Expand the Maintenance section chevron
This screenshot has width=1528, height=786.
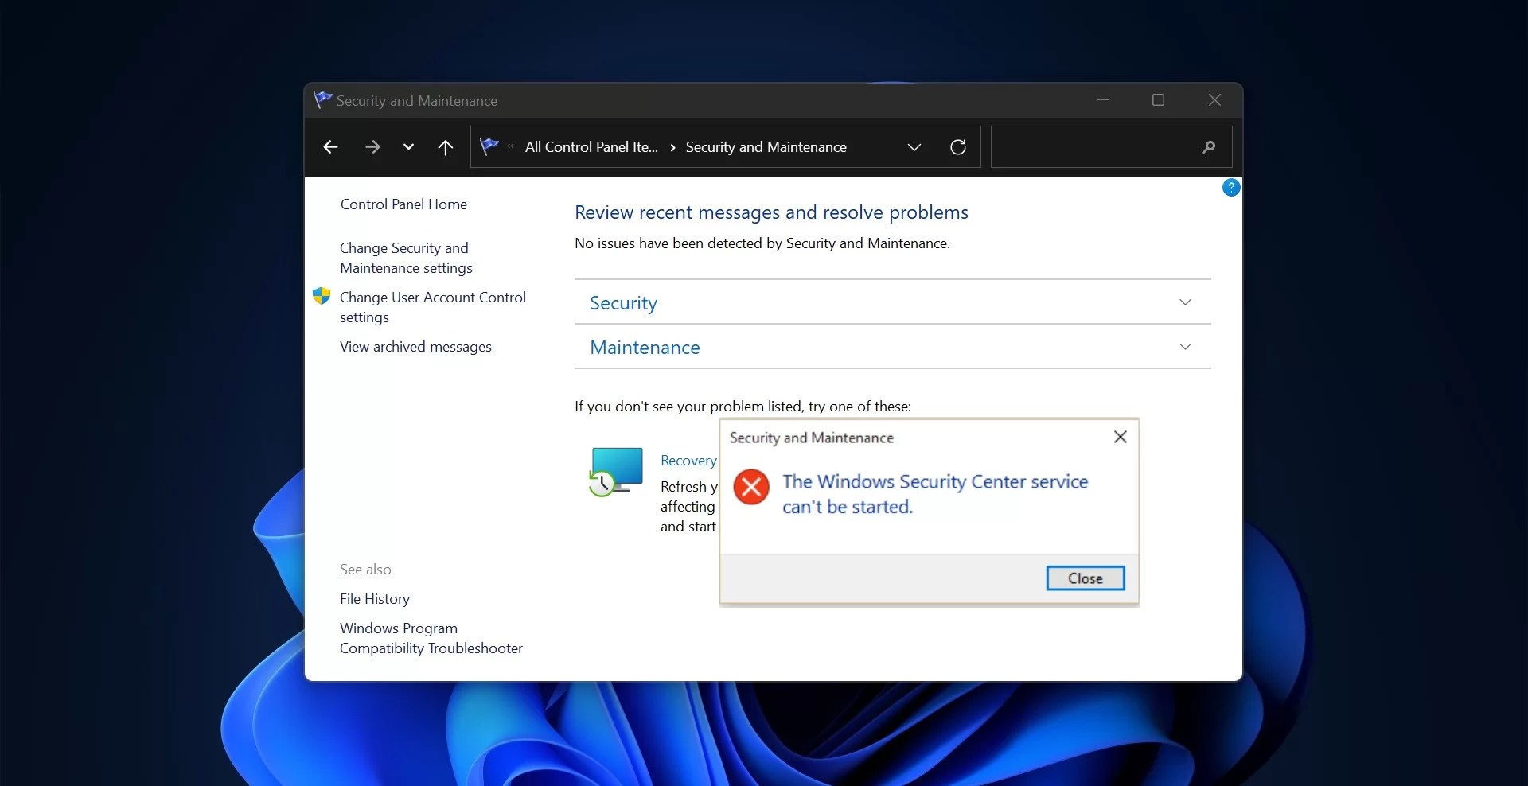1185,347
